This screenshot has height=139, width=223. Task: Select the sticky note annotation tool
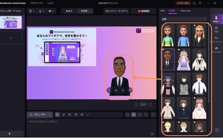pyautogui.click(x=76, y=115)
